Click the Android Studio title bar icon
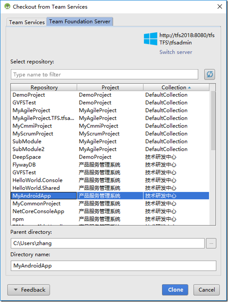Screen dimensions: 228x302 (7, 7)
